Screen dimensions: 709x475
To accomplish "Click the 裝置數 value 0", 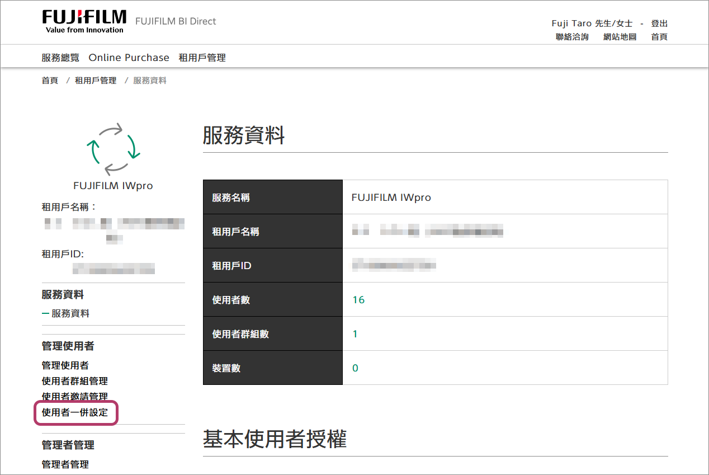I will coord(355,368).
